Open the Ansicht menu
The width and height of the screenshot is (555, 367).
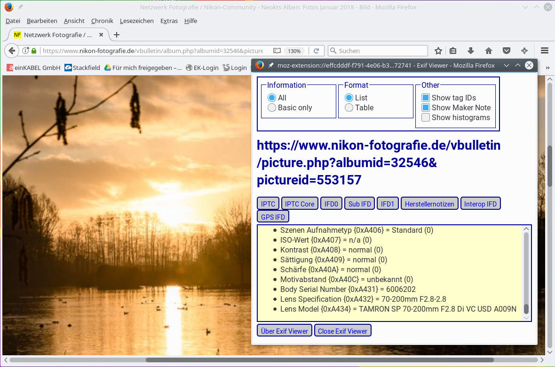[74, 21]
